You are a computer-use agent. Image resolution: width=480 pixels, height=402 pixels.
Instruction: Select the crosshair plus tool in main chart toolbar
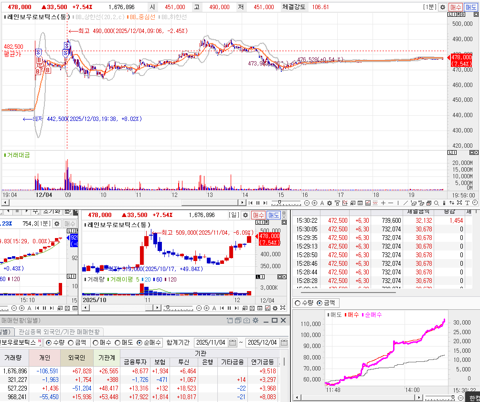[x=383, y=203]
